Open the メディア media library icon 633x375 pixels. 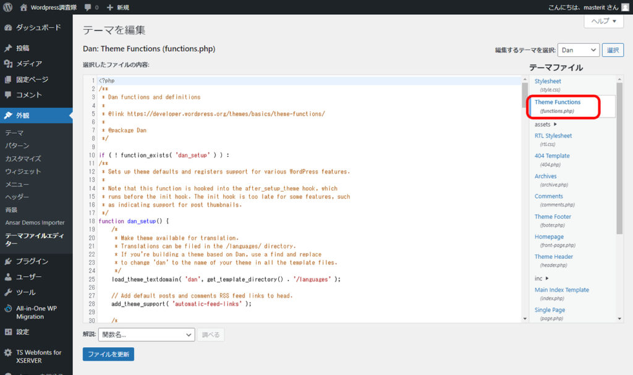(x=8, y=64)
